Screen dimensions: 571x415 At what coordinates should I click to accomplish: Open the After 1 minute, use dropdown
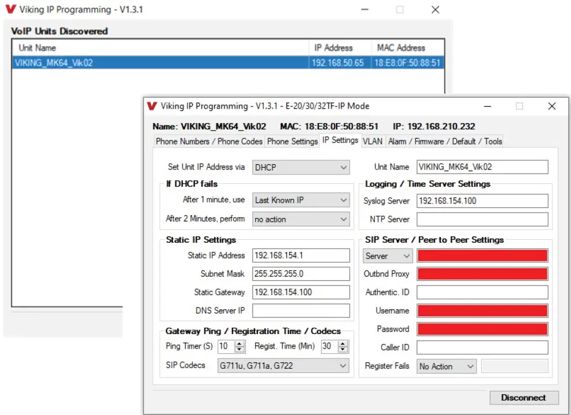[x=301, y=200]
